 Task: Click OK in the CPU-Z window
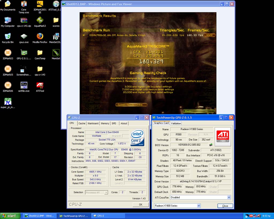pos(141,205)
